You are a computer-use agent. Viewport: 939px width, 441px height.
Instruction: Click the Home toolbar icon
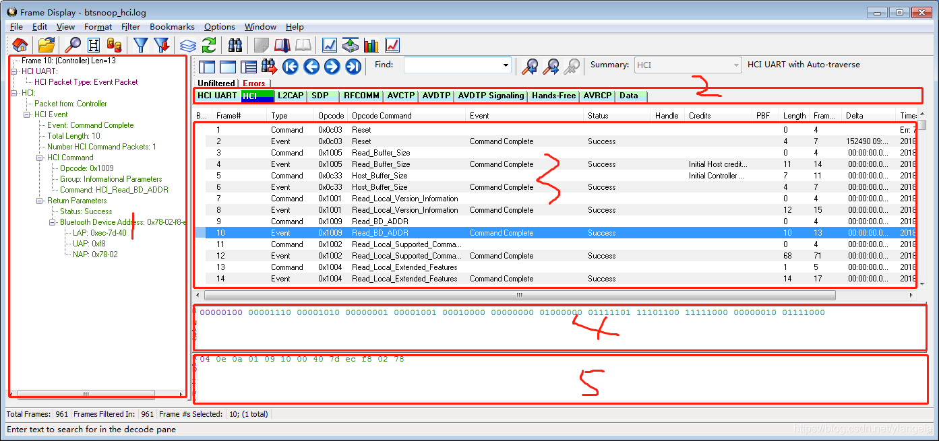click(x=20, y=45)
